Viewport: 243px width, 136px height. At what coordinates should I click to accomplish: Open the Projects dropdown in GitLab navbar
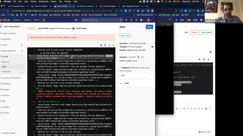click(17, 20)
